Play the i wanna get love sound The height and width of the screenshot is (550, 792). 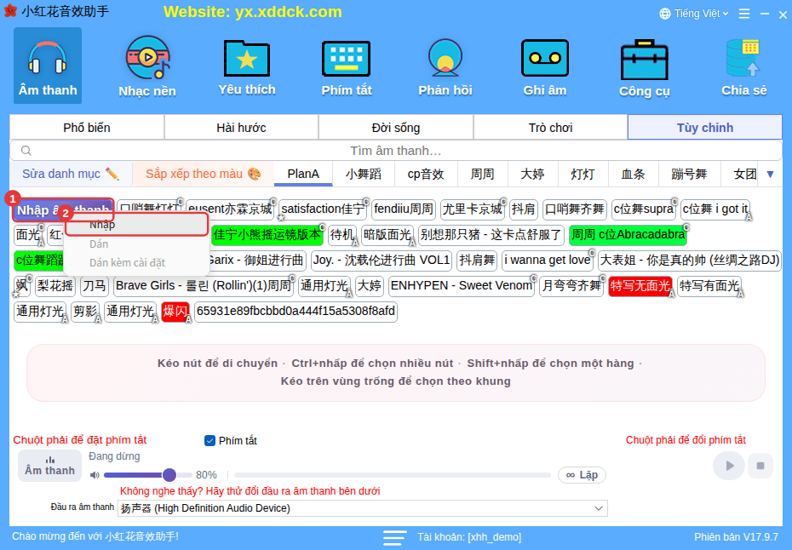548,261
